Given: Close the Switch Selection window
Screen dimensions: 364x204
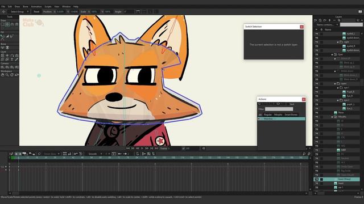Looking at the screenshot, I should coord(301,27).
